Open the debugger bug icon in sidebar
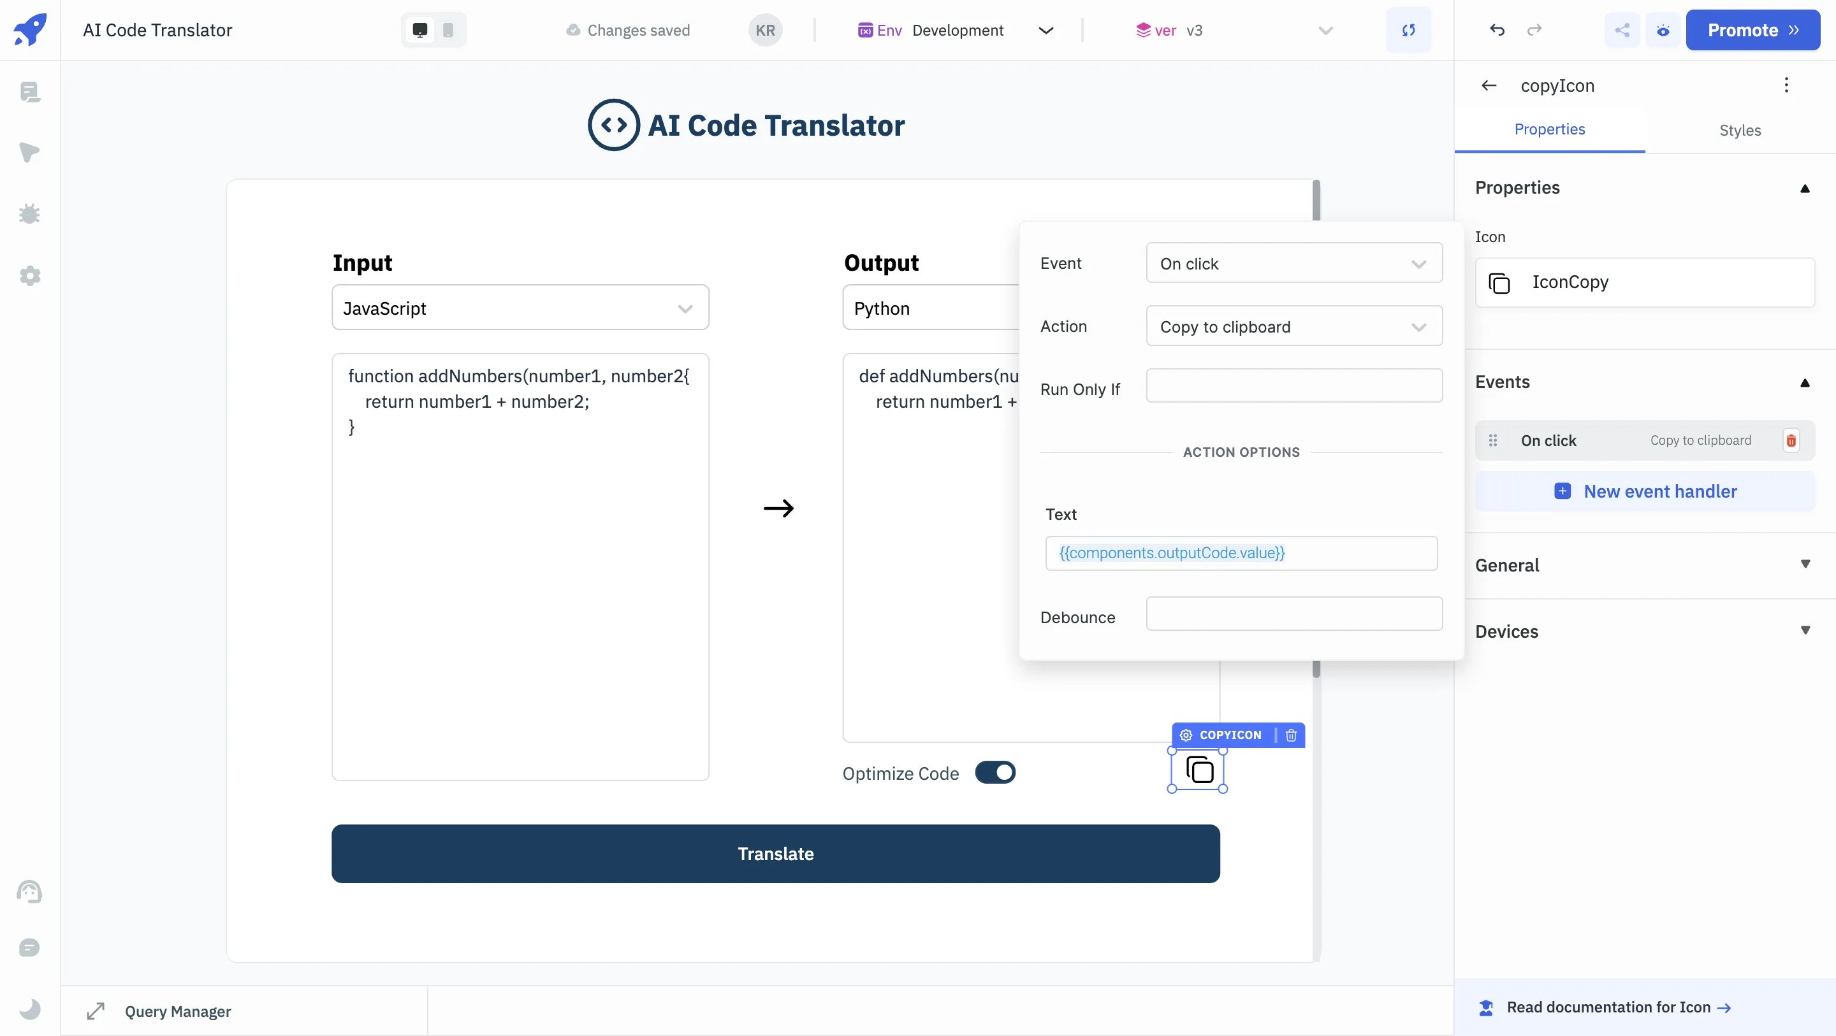 (x=29, y=213)
